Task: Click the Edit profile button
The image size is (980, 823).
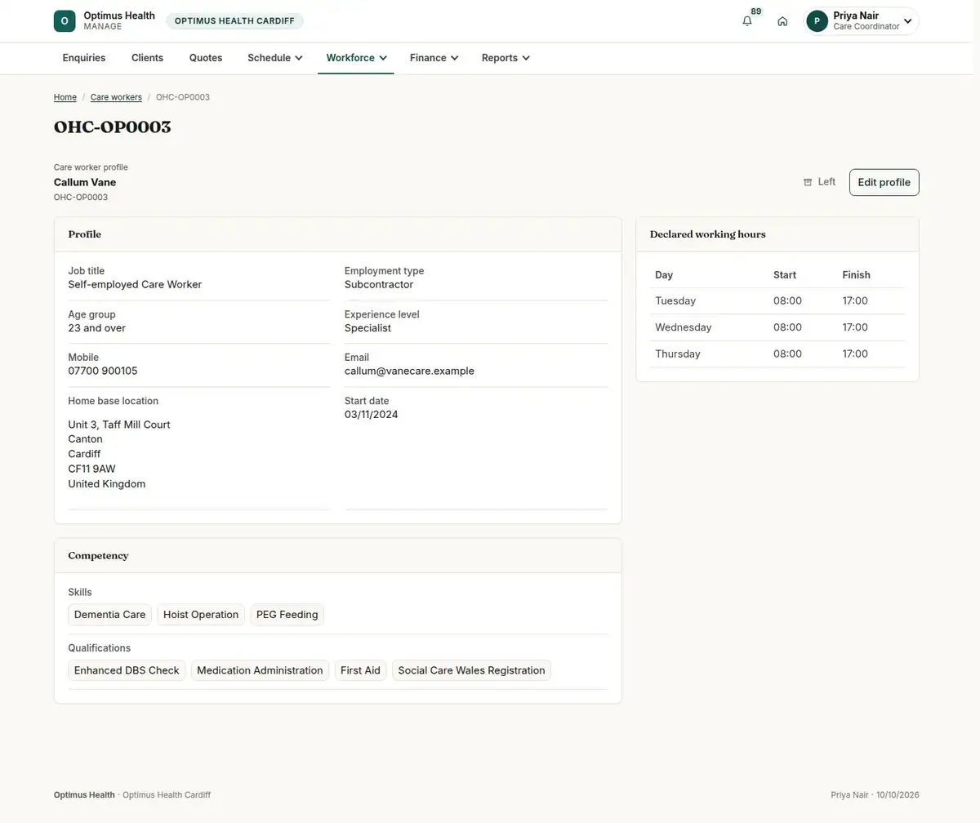Action: 884,182
